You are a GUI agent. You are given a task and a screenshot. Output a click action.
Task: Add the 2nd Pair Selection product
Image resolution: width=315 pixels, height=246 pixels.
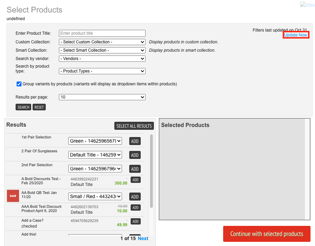(x=135, y=169)
